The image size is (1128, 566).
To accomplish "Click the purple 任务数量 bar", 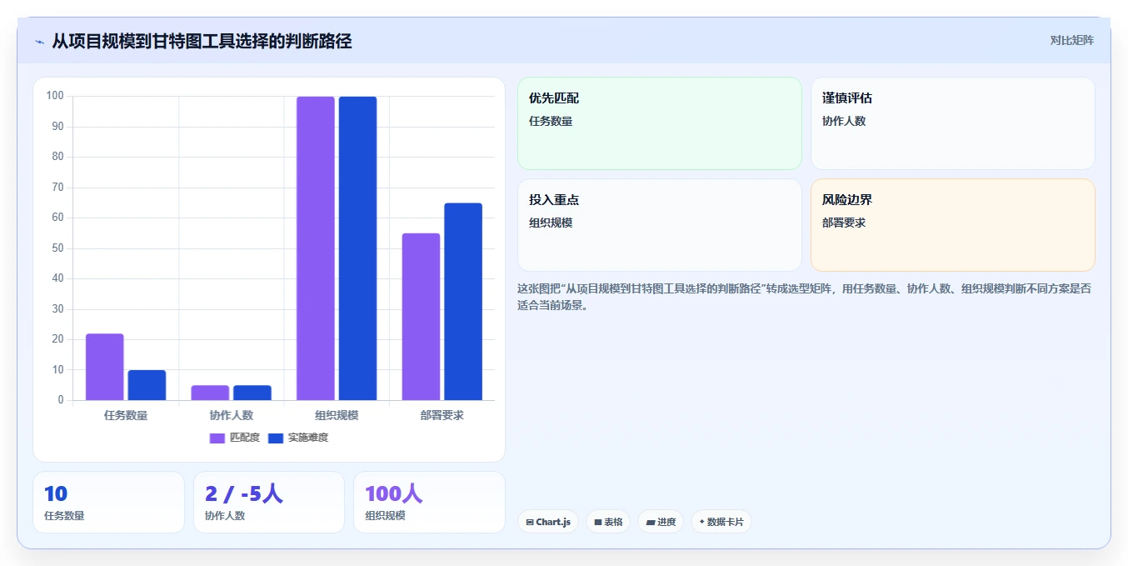I will pyautogui.click(x=105, y=367).
